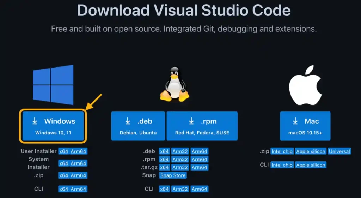Download Windows .zip Arm64 build
The width and height of the screenshot is (361, 198).
pos(78,175)
